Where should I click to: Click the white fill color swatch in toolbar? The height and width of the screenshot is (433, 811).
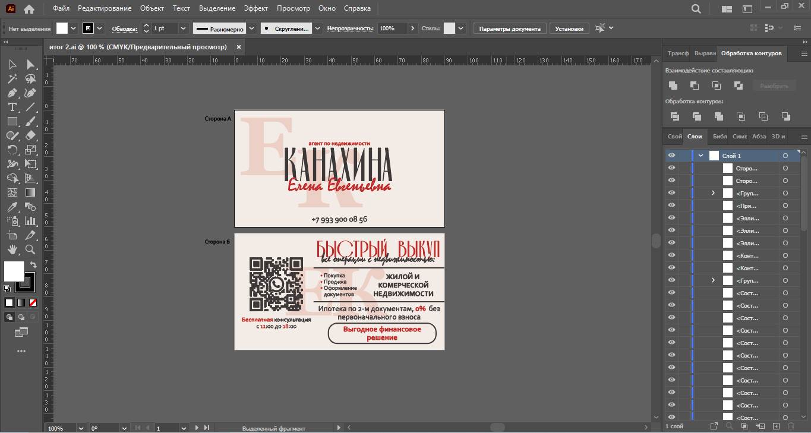click(x=14, y=271)
